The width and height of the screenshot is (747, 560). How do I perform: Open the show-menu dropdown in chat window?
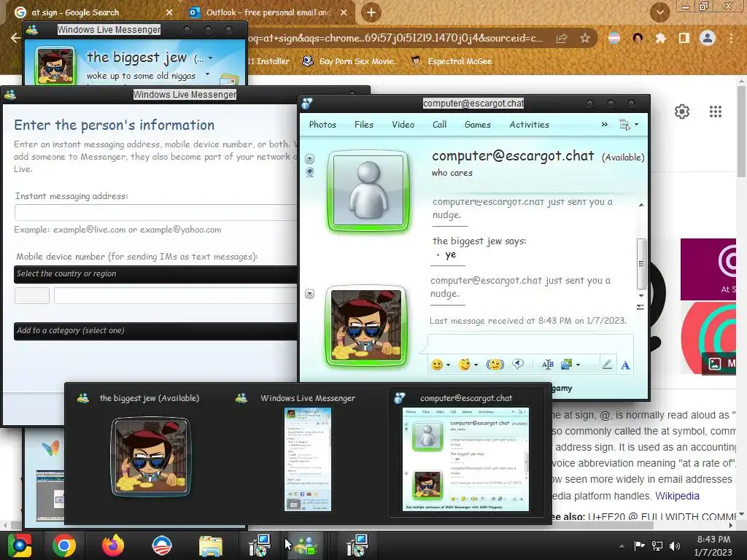pyautogui.click(x=629, y=125)
